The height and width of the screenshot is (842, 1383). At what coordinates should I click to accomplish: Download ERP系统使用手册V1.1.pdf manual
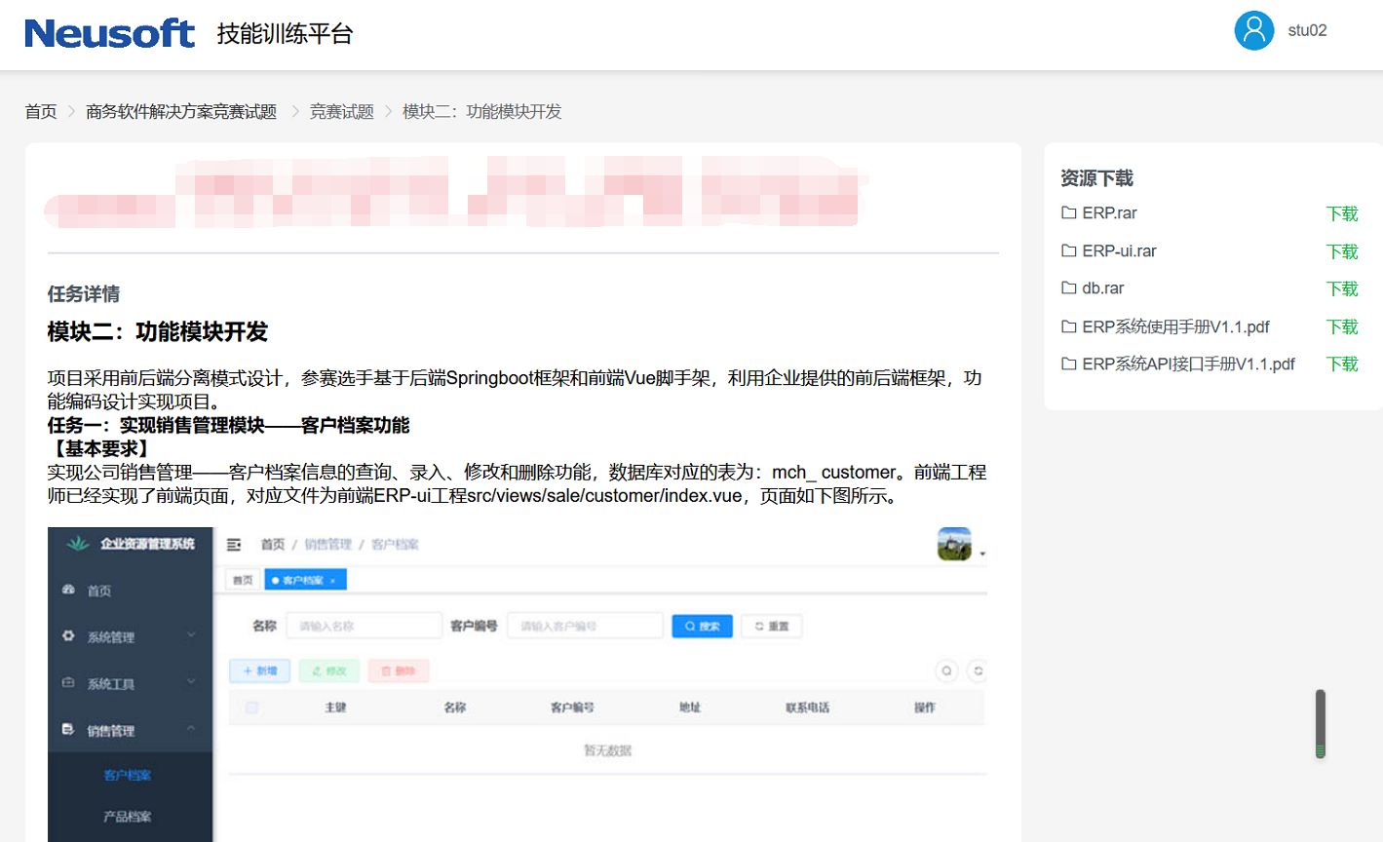(x=1341, y=326)
